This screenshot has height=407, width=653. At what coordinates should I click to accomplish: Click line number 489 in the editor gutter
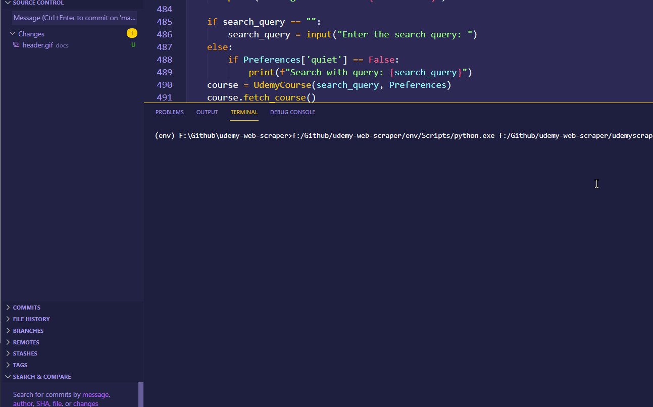coord(164,72)
